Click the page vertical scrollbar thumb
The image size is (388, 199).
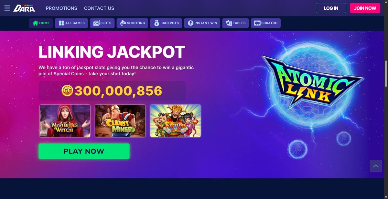386,74
